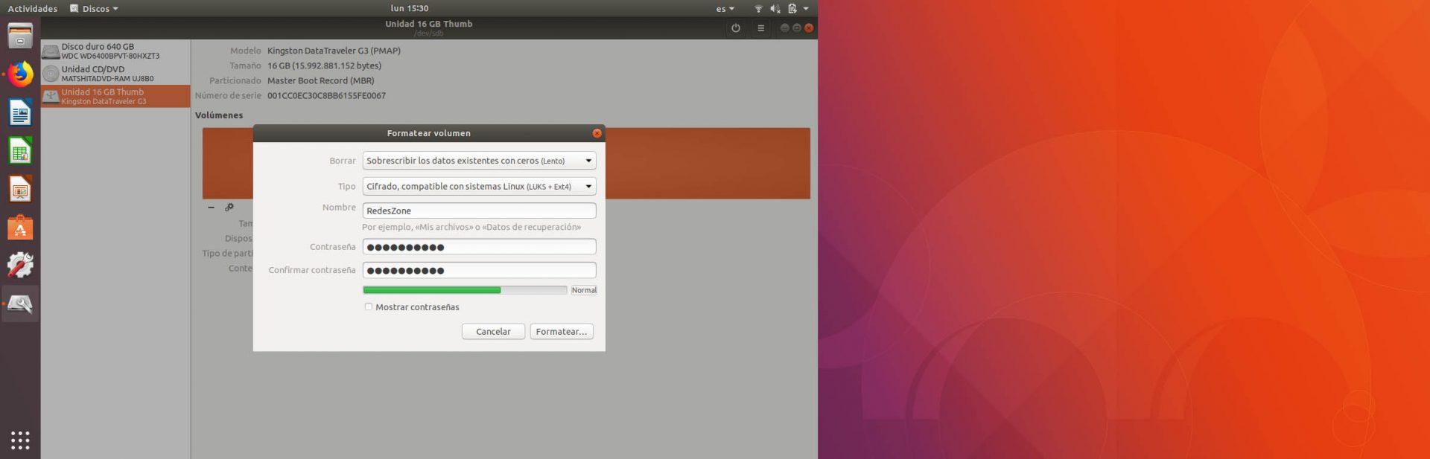Click Master Boot Record (MBR) text
Image resolution: width=1430 pixels, height=459 pixels.
click(x=321, y=81)
